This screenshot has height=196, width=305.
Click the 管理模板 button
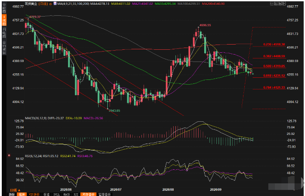tap(104, 194)
